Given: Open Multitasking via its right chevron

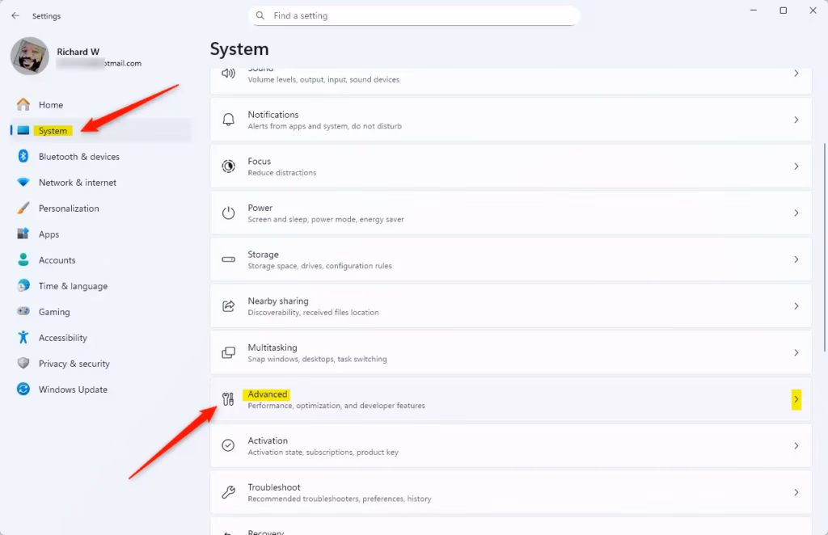Looking at the screenshot, I should (x=796, y=352).
